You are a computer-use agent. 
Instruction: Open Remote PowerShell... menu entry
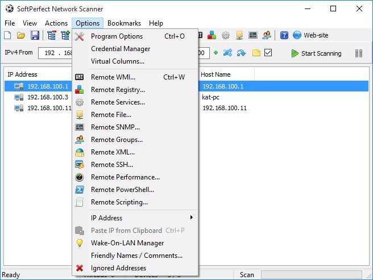pyautogui.click(x=135, y=190)
